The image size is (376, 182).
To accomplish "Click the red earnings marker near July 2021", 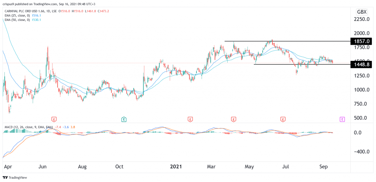I will click(x=283, y=119).
